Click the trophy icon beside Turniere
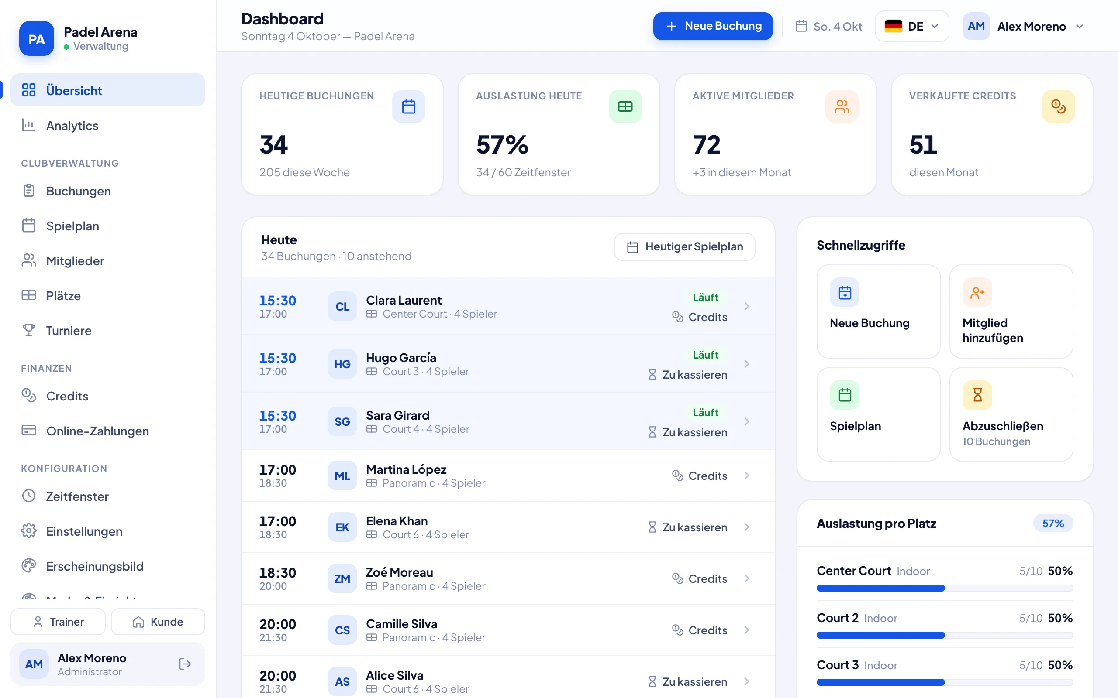1118x698 pixels. click(29, 331)
